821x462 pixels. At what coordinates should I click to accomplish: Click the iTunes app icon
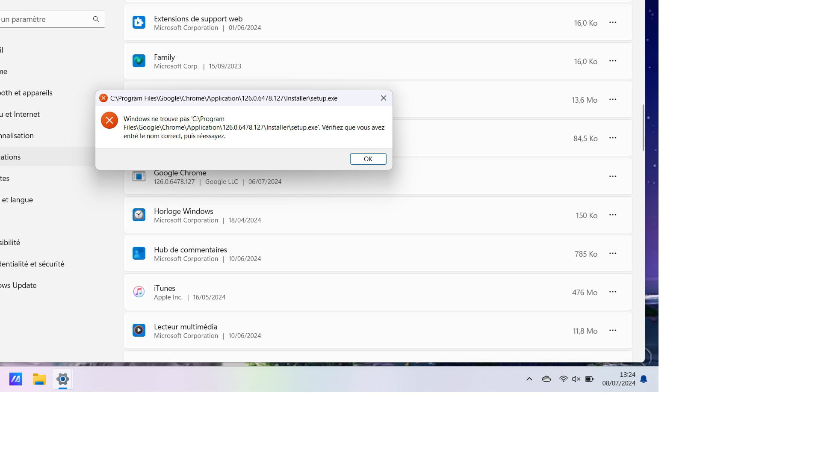point(139,292)
